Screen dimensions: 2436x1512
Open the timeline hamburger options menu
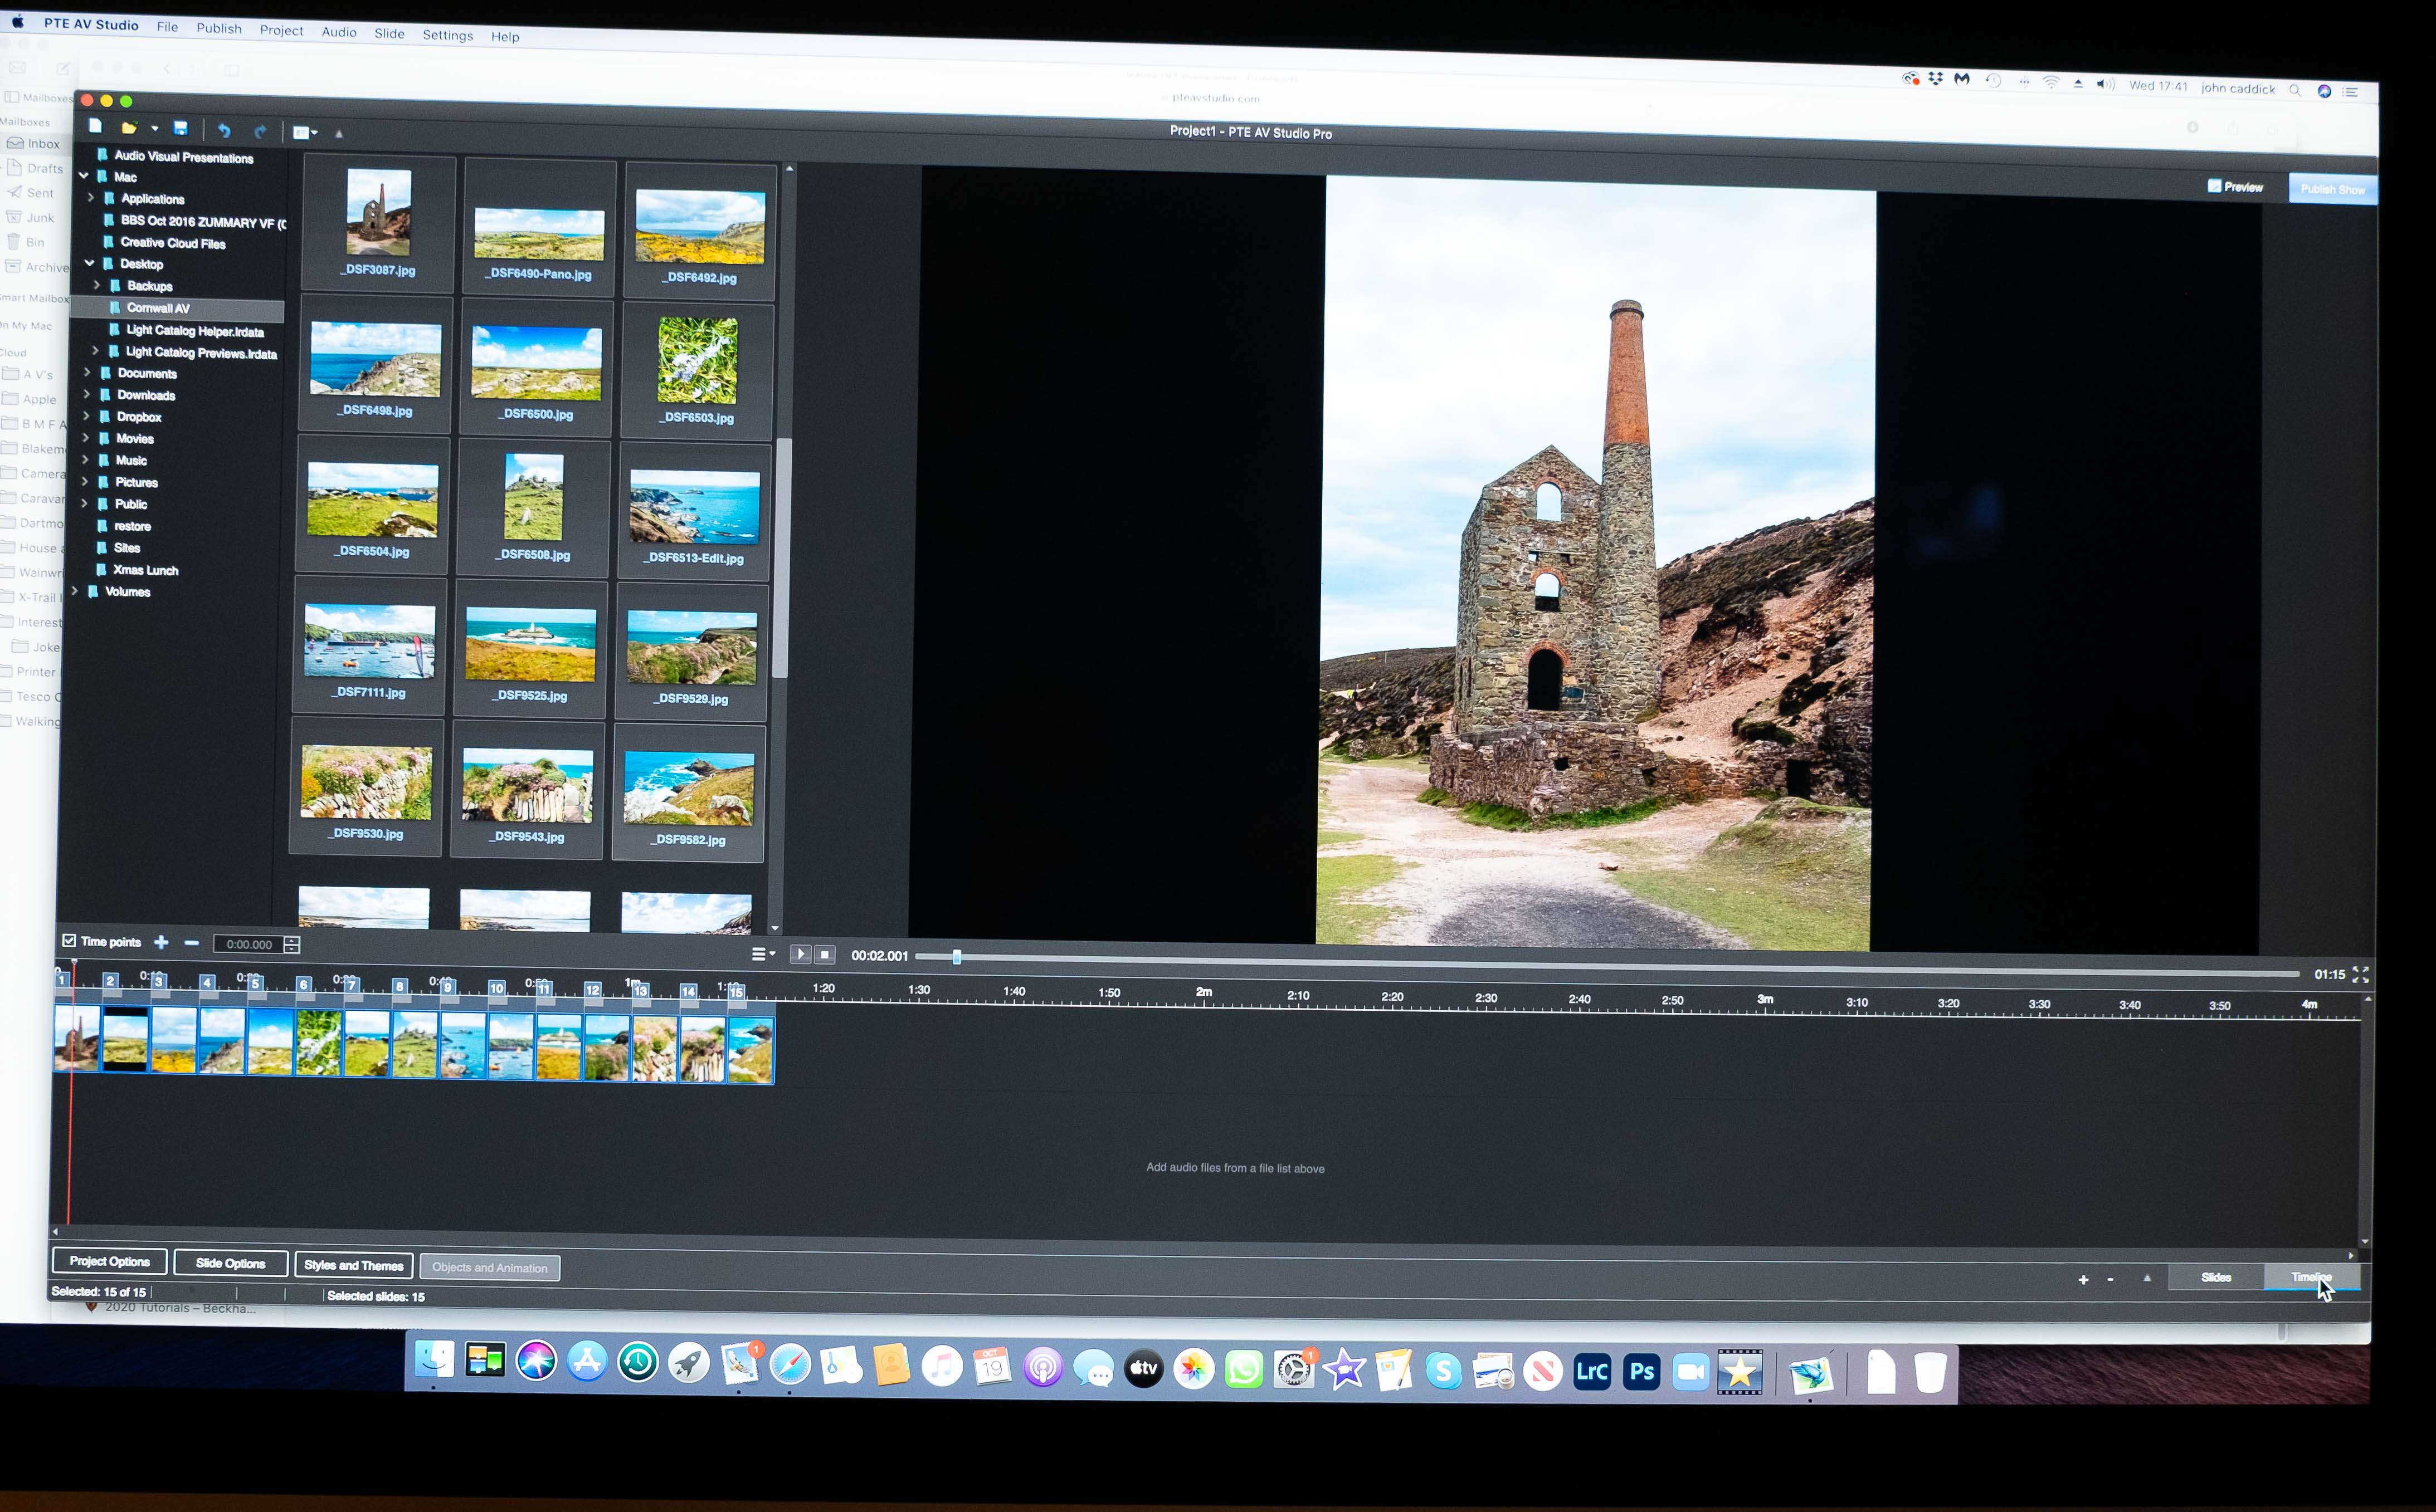tap(763, 954)
